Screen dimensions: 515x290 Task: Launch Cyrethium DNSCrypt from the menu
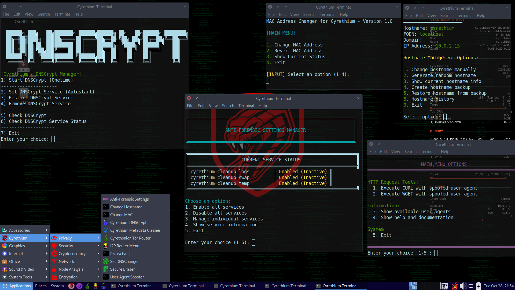[128, 222]
